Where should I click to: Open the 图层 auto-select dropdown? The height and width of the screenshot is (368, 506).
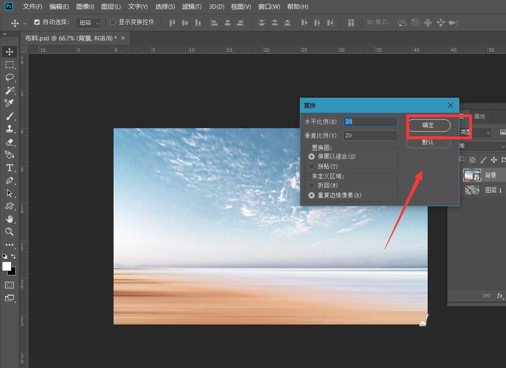point(88,23)
